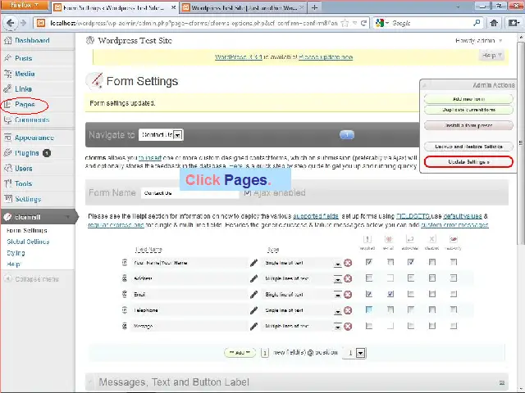Viewport: 525px width, 393px height.
Task: Click edit pencil for Email field
Action: click(x=253, y=295)
